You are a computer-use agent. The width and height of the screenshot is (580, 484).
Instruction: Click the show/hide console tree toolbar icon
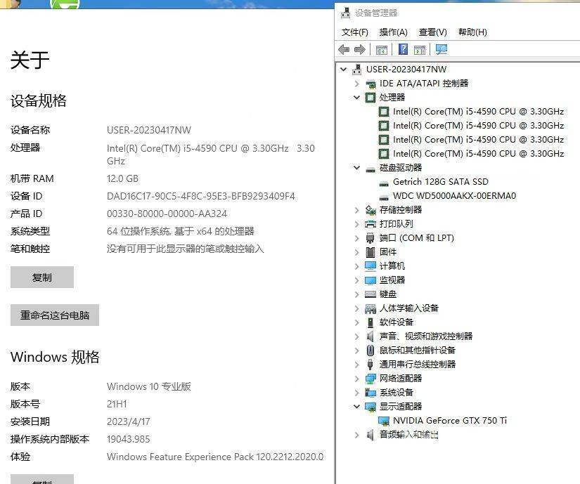(x=381, y=49)
